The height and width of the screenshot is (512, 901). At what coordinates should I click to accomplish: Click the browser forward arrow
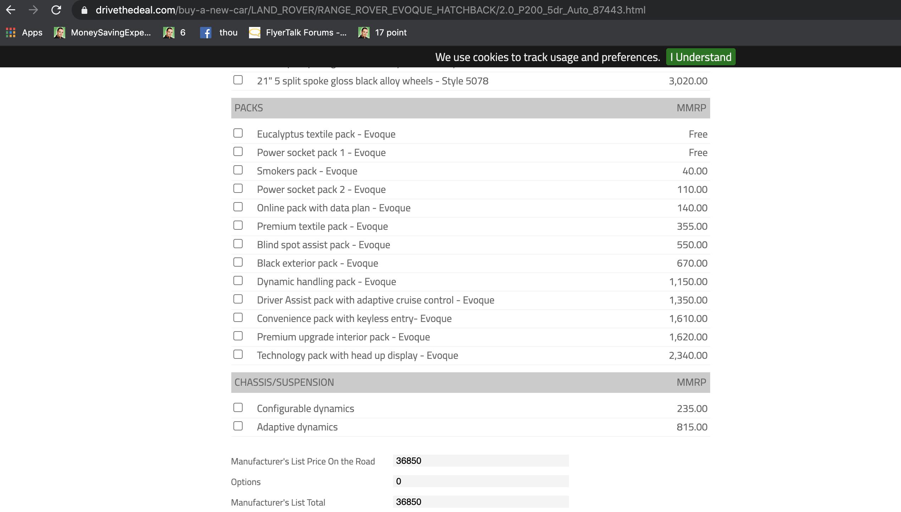(33, 10)
